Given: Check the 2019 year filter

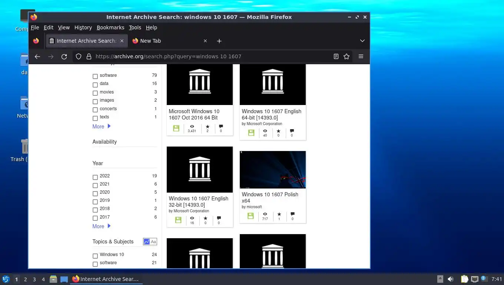Looking at the screenshot, I should pyautogui.click(x=95, y=202).
